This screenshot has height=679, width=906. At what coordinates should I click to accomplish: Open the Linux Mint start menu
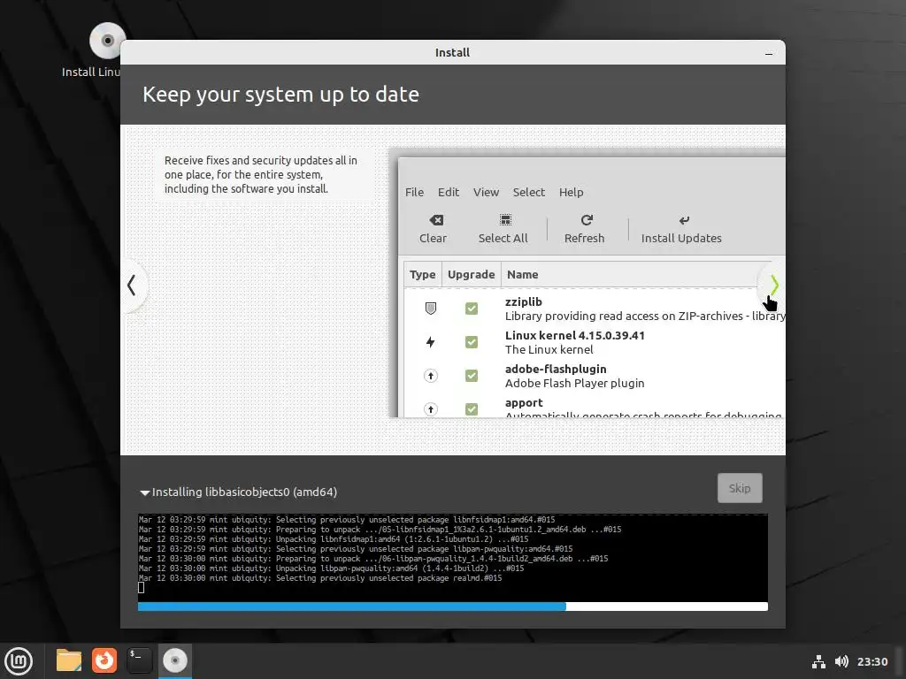click(x=19, y=660)
